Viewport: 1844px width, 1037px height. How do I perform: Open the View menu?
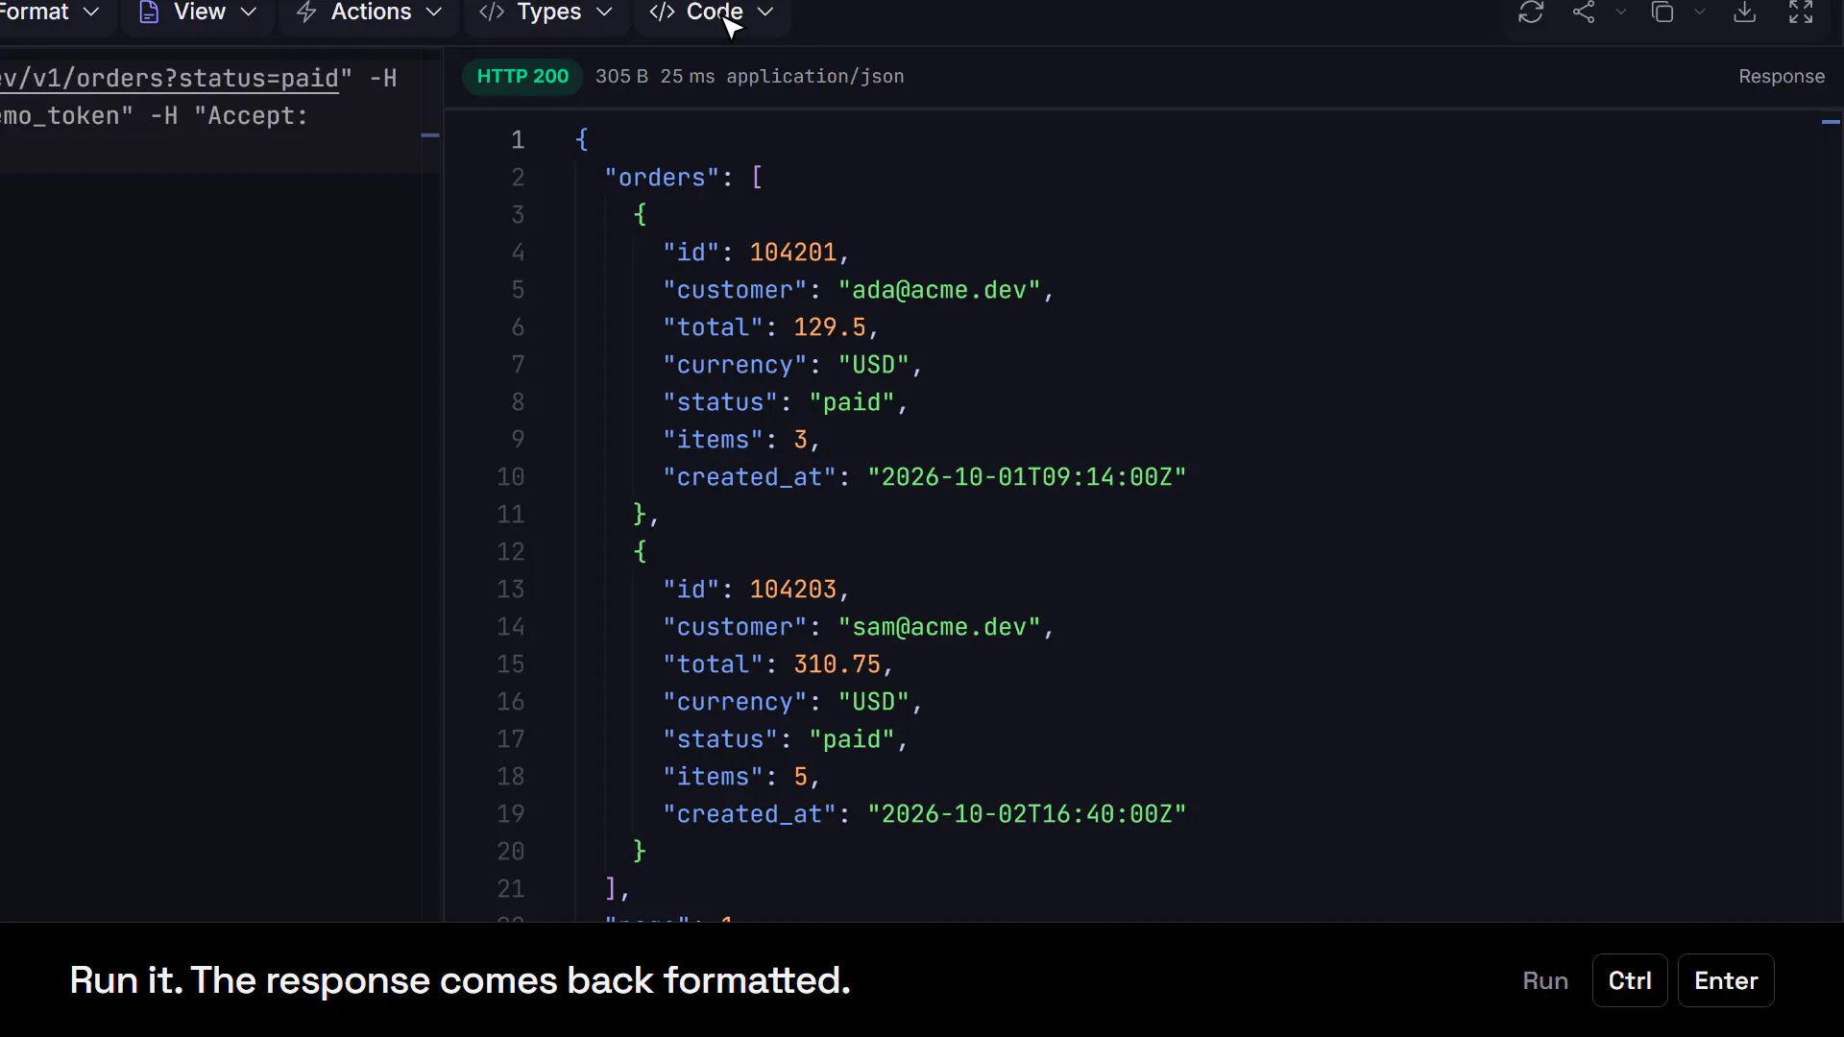[x=198, y=12]
